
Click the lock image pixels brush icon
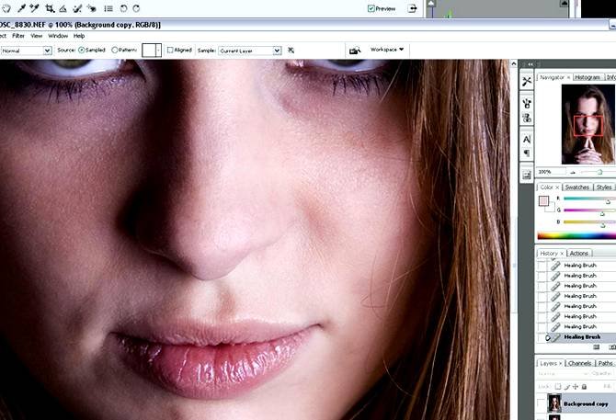coord(565,386)
